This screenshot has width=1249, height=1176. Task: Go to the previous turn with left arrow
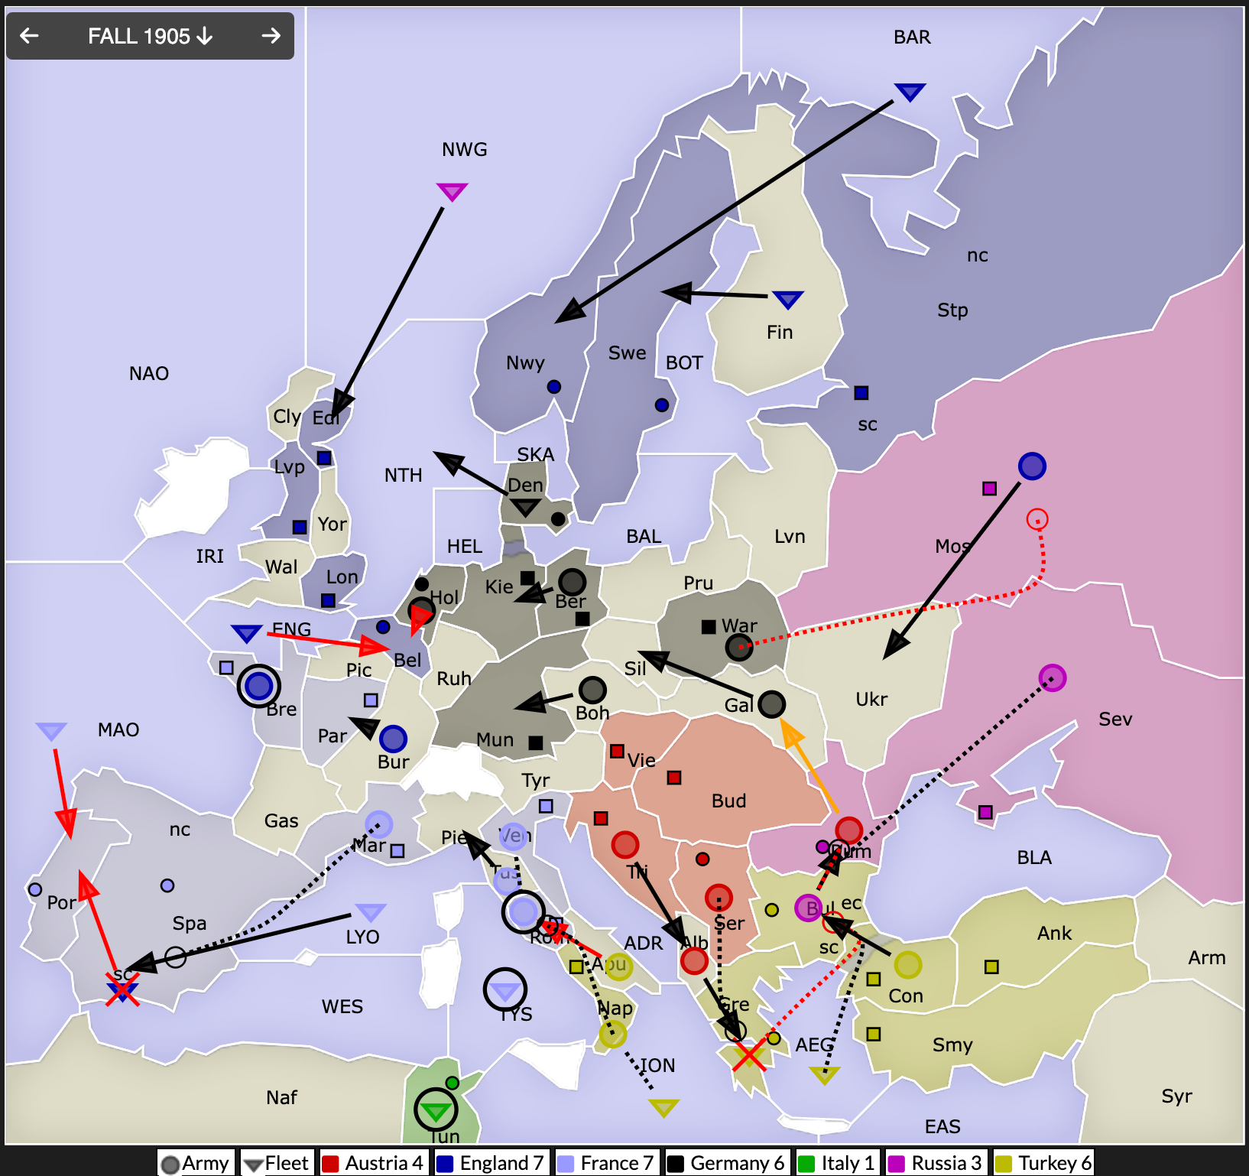29,36
